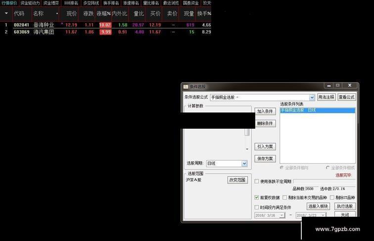Viewport: 374px width, 241px height.
Task: Switch to the 换手排名 tab
Action: [111, 3]
